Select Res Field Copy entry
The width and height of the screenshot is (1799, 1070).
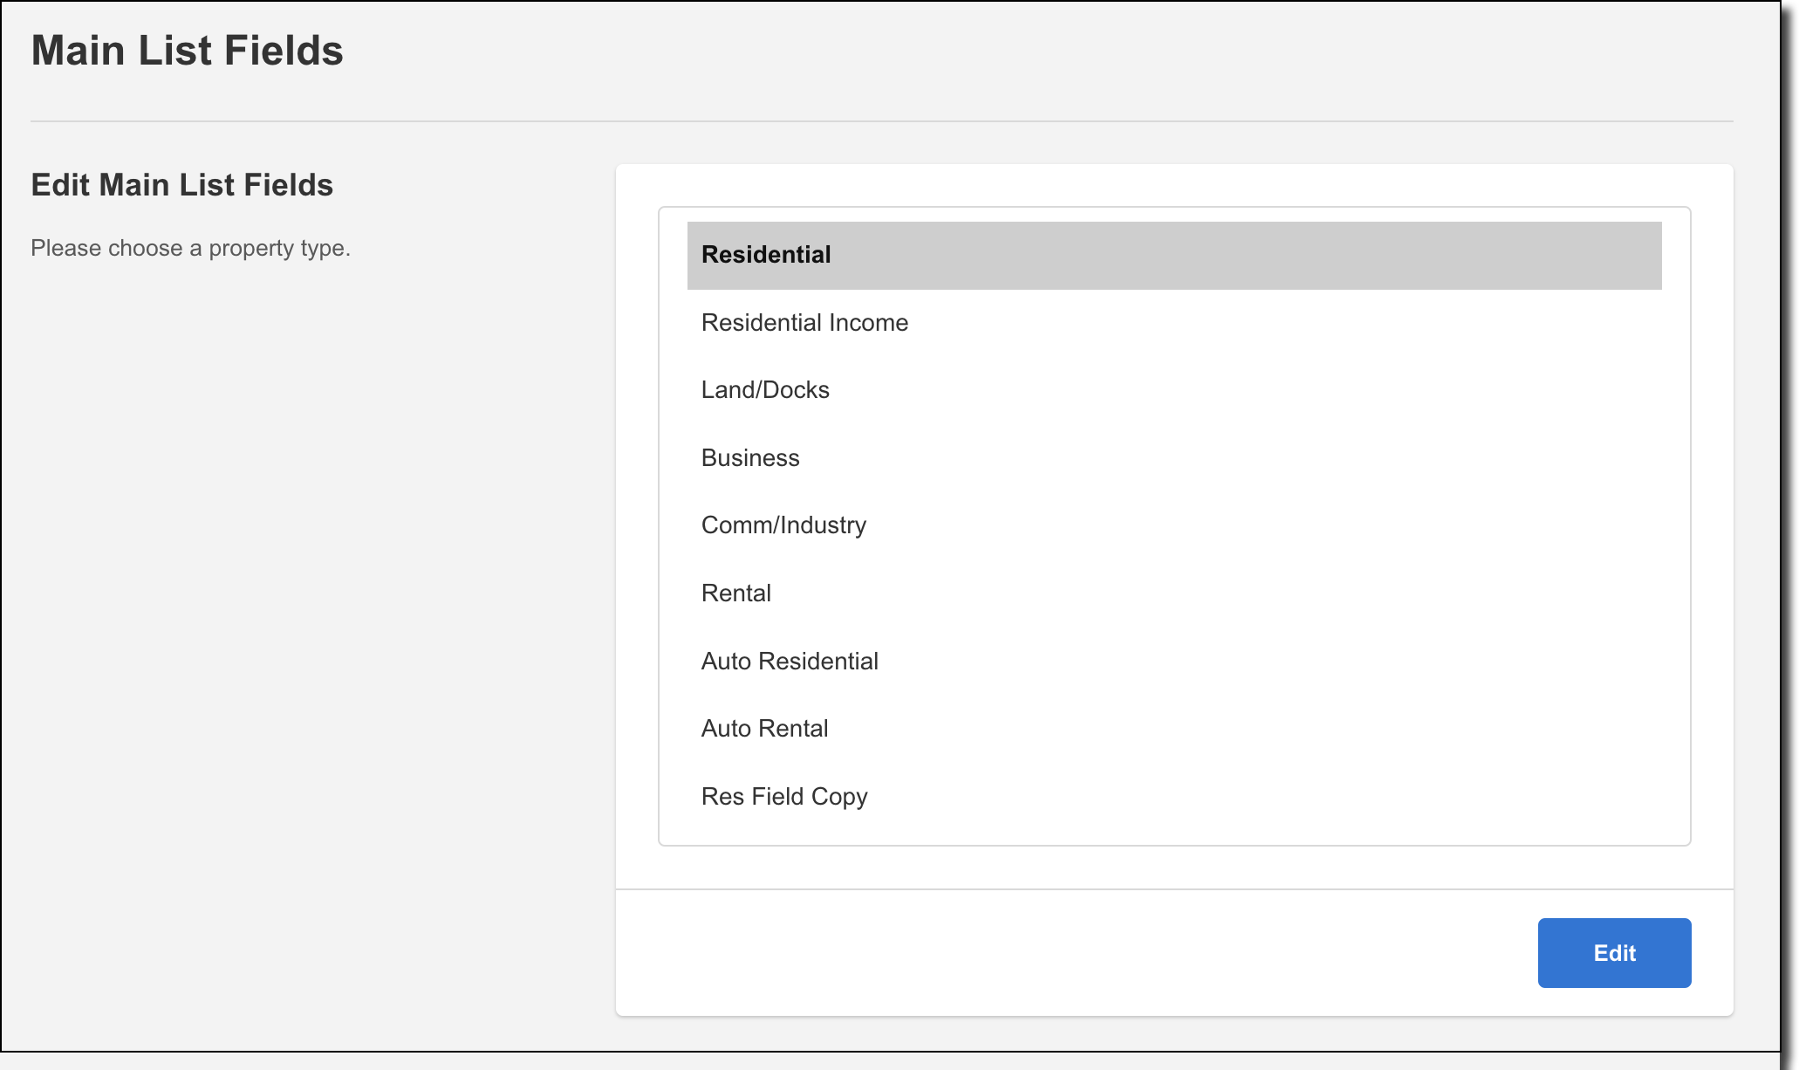tap(1174, 797)
